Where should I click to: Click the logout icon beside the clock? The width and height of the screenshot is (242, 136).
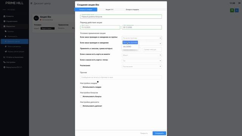point(239,3)
